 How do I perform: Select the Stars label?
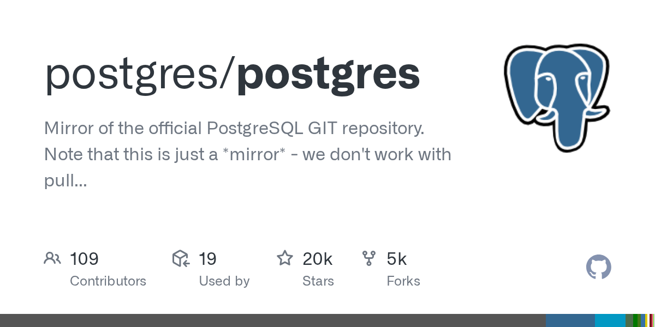tap(318, 281)
